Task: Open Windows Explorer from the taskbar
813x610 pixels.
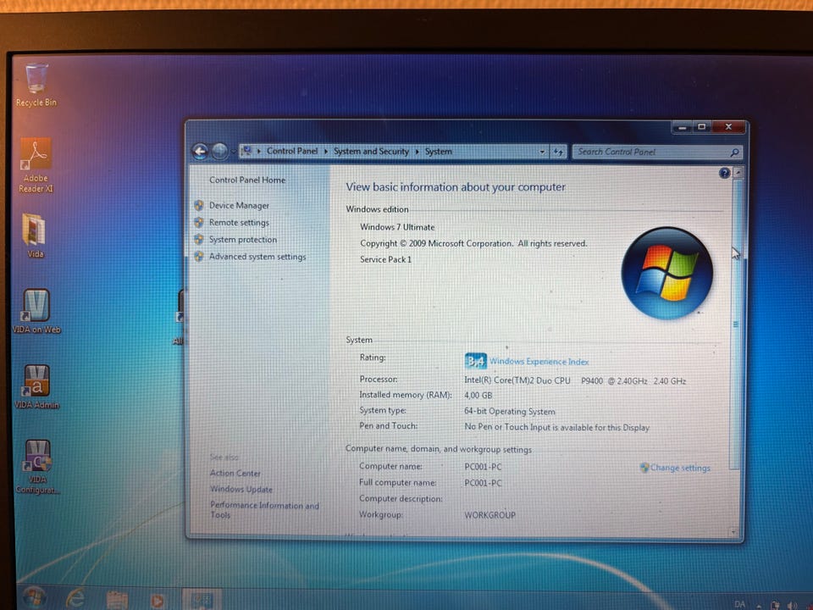Action: pos(117,600)
